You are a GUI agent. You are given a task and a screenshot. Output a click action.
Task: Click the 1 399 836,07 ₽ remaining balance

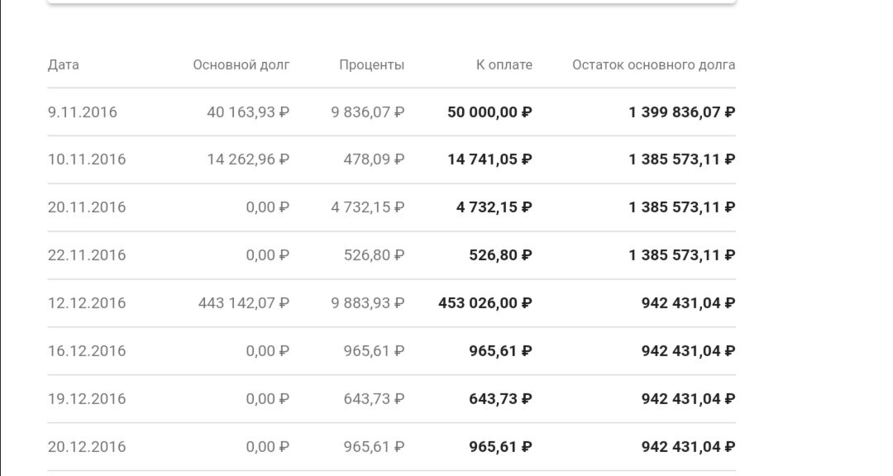(x=682, y=112)
